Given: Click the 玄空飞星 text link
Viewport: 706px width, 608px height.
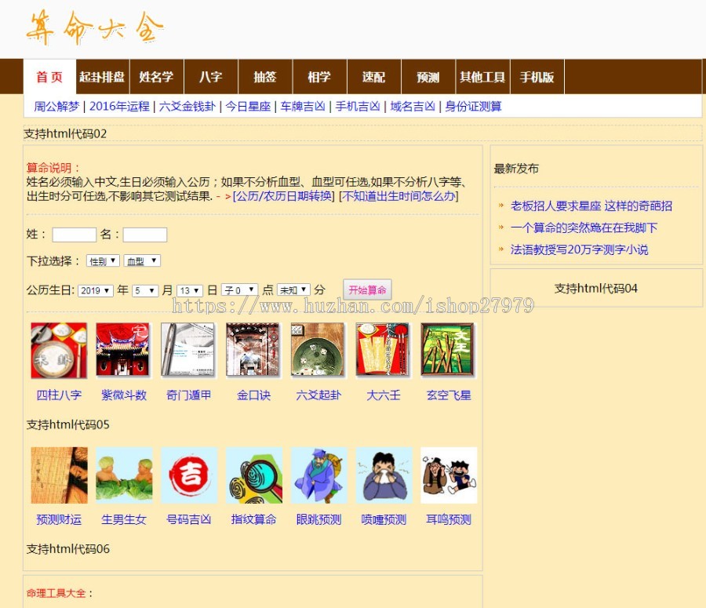Looking at the screenshot, I should coord(449,395).
